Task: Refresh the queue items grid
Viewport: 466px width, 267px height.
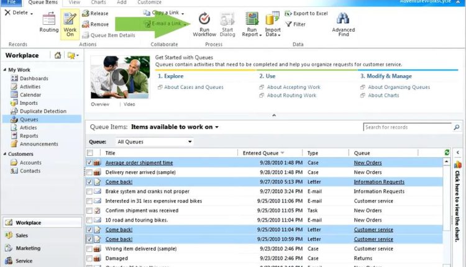Action: (x=447, y=153)
